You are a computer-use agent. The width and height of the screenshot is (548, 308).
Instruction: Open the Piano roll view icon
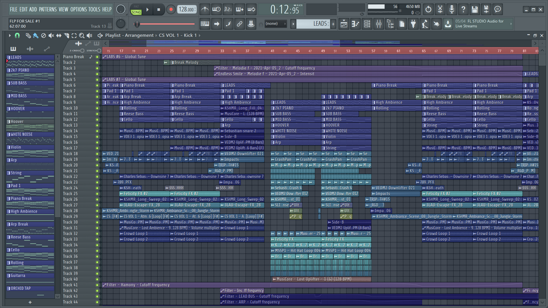(x=356, y=24)
